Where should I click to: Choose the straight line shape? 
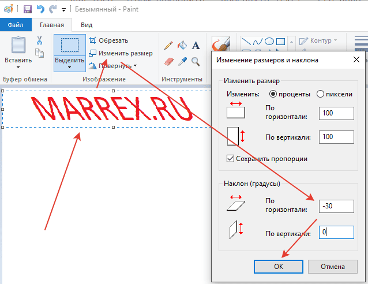(246, 42)
